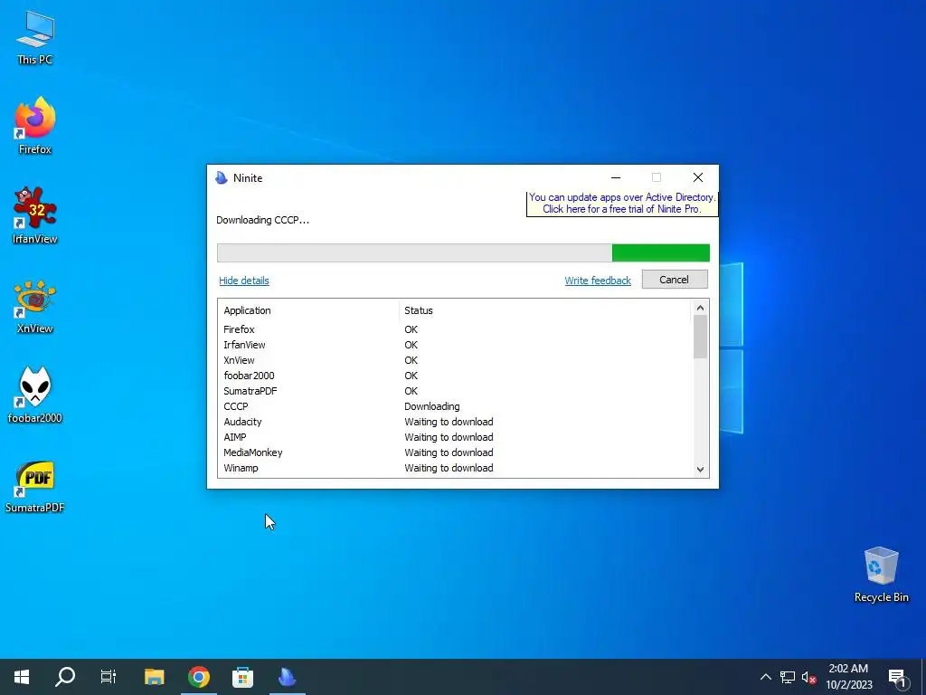This screenshot has height=695, width=926.
Task: Open the Write feedback link
Action: coord(598,281)
